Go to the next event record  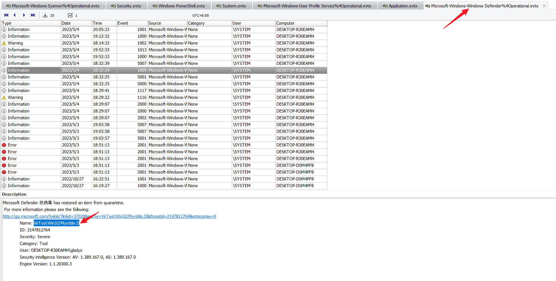tap(24, 15)
